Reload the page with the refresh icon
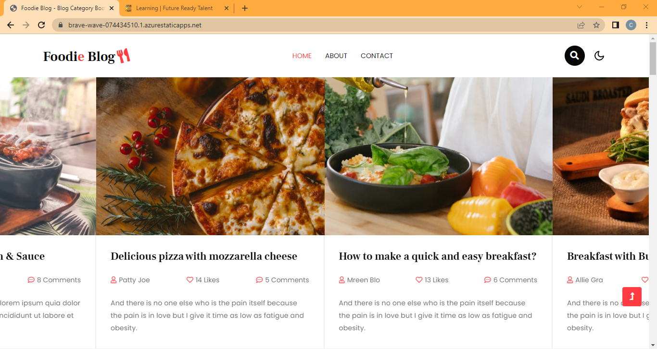This screenshot has height=349, width=657. tap(41, 25)
